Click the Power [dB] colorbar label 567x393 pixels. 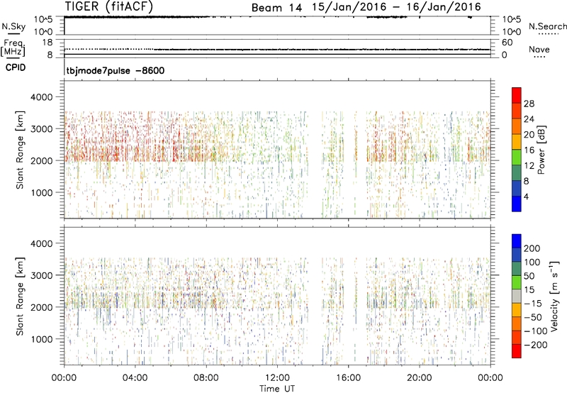pos(541,150)
